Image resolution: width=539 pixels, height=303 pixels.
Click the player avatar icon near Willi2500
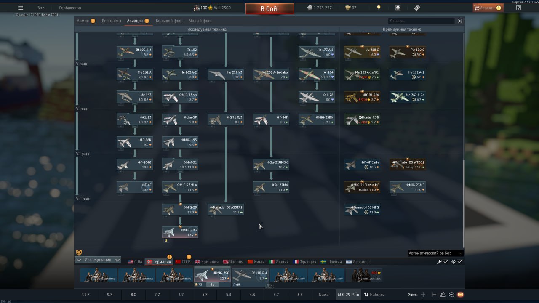point(196,8)
